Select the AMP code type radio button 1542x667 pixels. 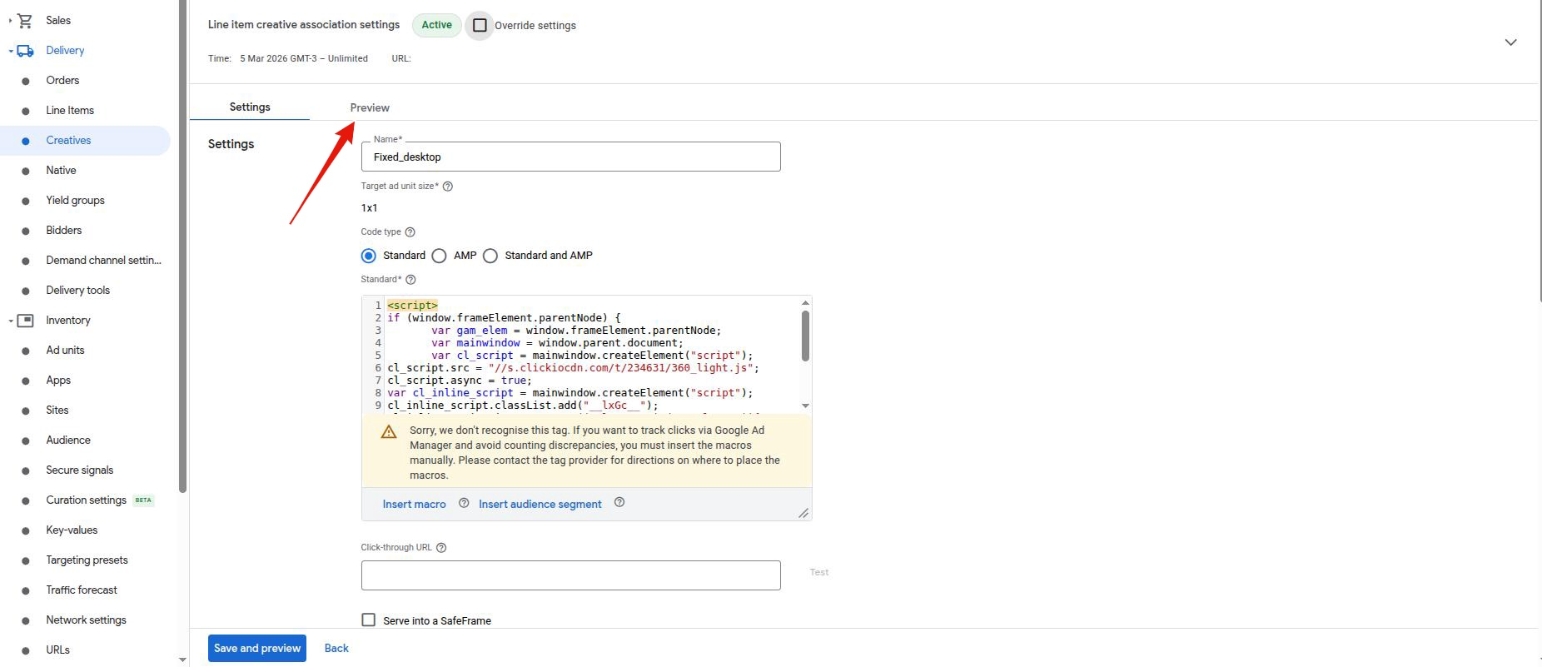coord(440,256)
